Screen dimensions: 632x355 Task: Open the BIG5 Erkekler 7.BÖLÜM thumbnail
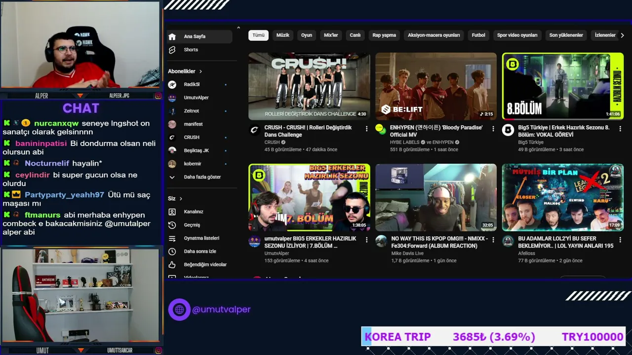click(x=309, y=198)
